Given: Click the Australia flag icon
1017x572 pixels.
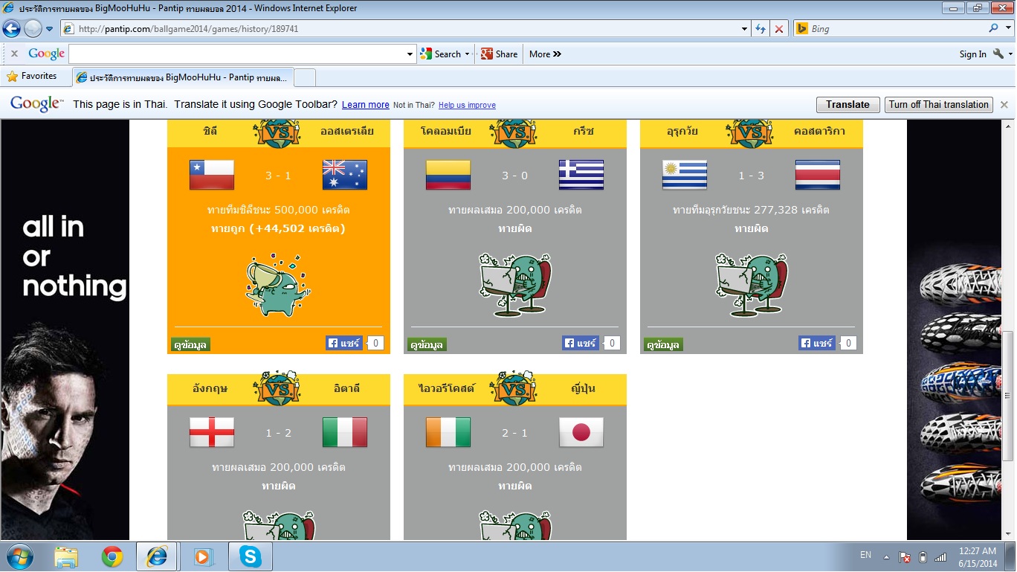Looking at the screenshot, I should 345,175.
